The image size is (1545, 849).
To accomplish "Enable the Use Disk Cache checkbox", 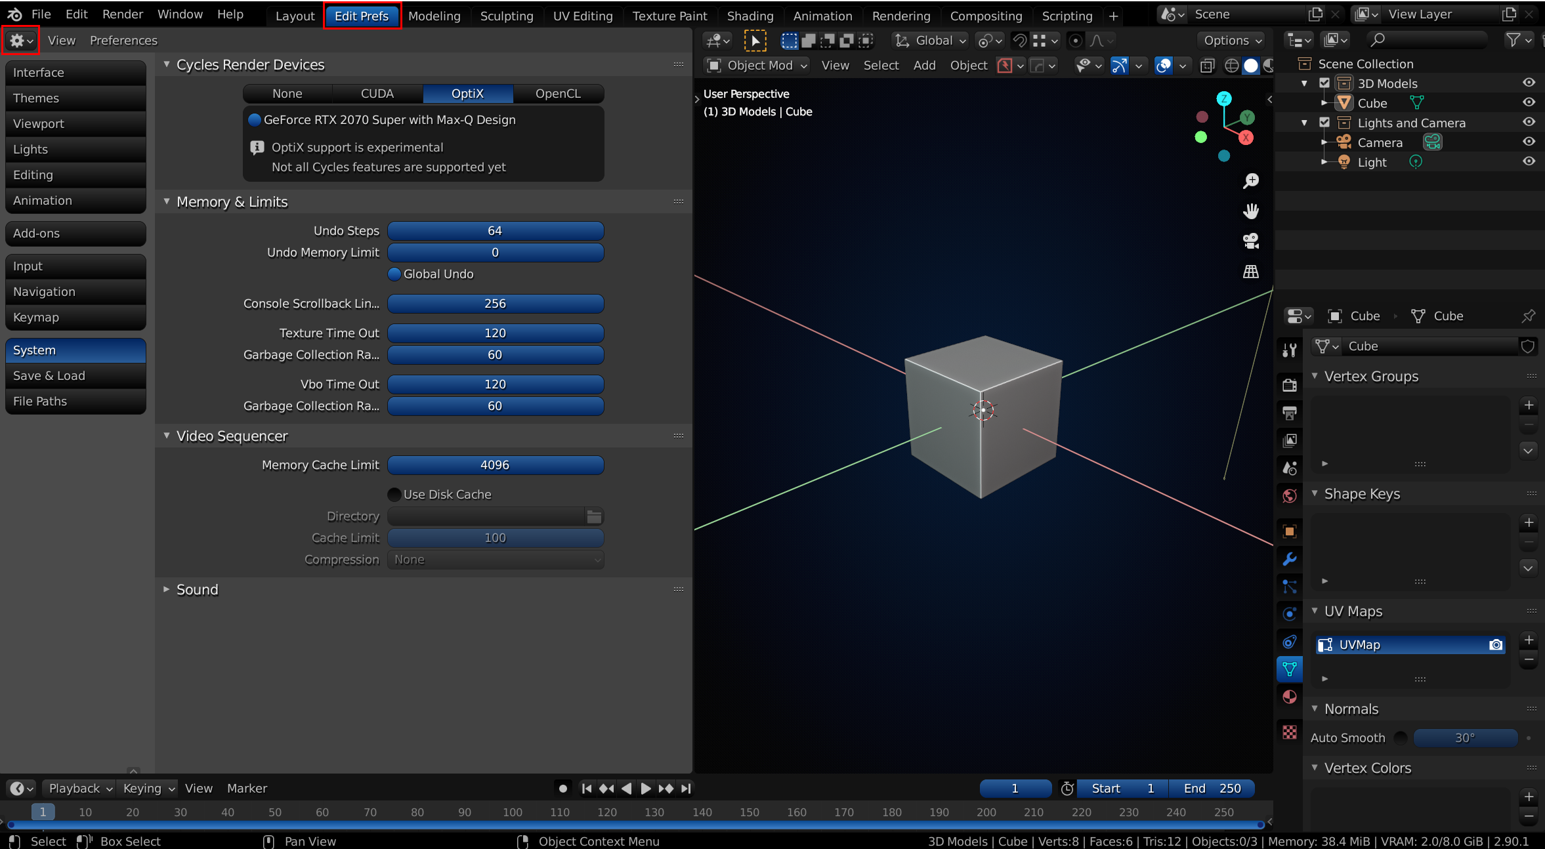I will [394, 494].
